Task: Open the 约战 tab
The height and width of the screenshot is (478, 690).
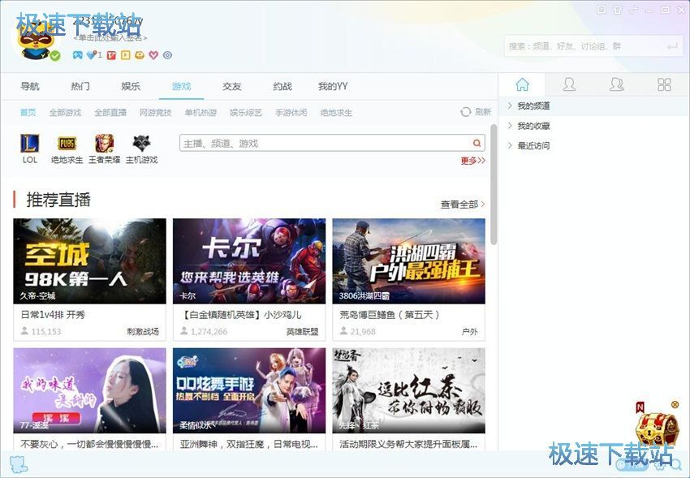Action: click(282, 86)
